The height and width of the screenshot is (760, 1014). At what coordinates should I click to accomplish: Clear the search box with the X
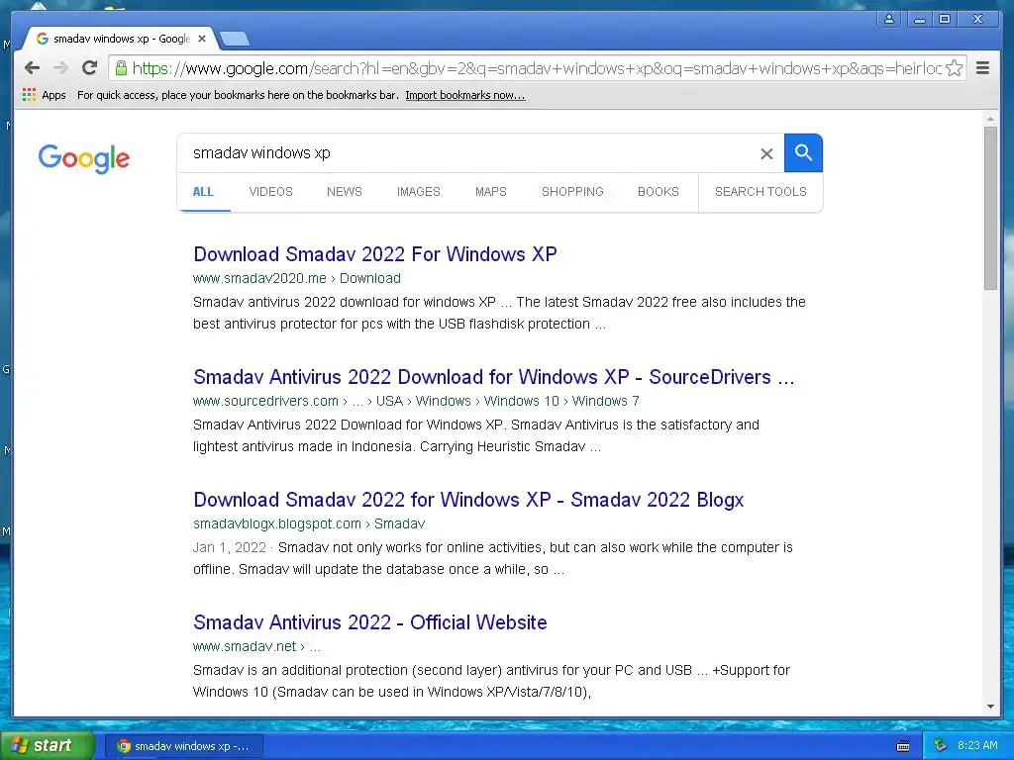point(766,153)
